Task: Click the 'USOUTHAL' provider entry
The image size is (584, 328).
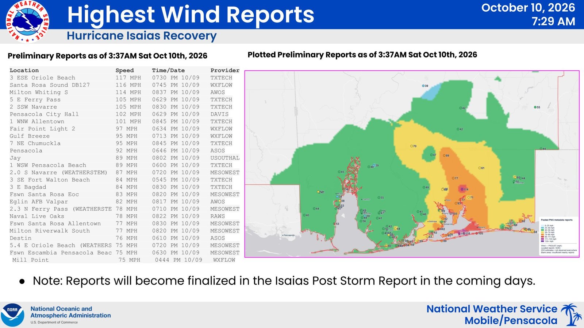Action: click(x=225, y=158)
